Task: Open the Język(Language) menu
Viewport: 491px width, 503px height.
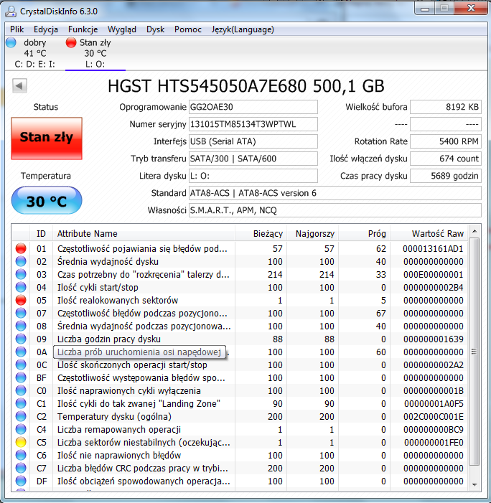Action: [243, 29]
